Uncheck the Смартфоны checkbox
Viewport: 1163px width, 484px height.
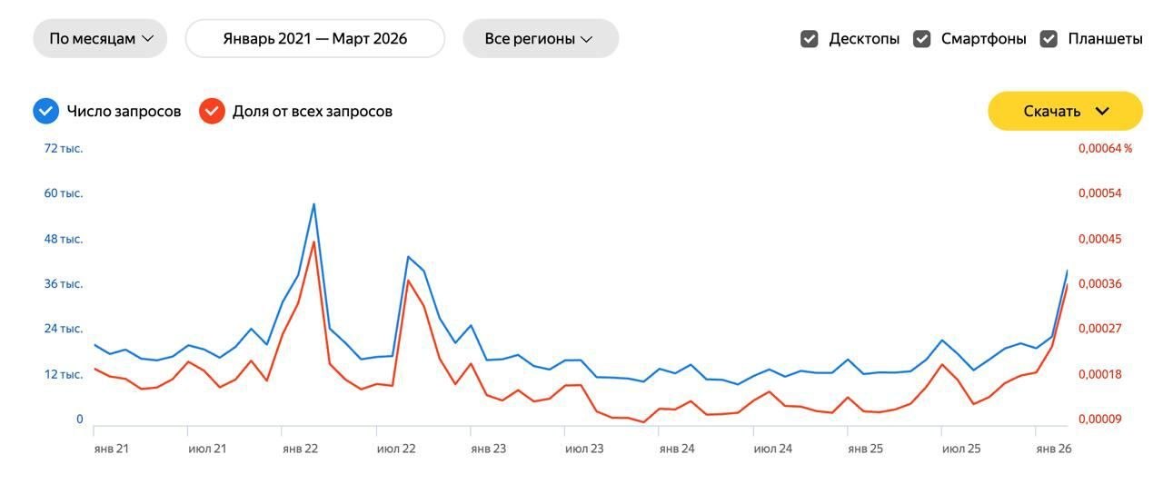[x=922, y=39]
